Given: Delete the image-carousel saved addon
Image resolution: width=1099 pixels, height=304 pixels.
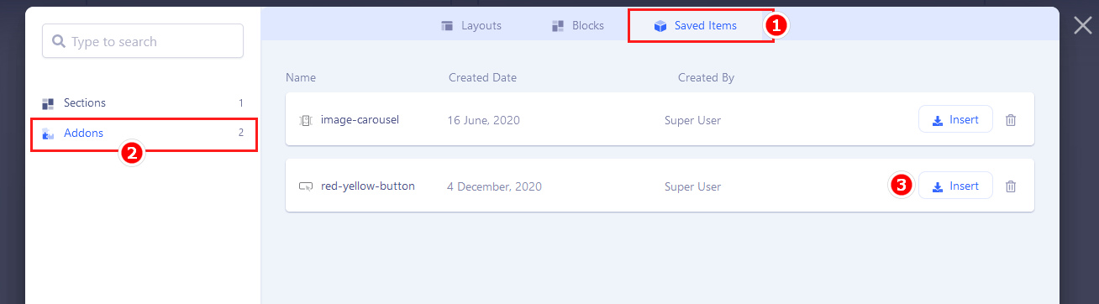Looking at the screenshot, I should tap(1011, 120).
